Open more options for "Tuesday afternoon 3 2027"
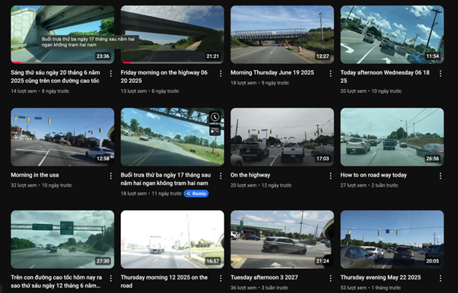 [330, 278]
